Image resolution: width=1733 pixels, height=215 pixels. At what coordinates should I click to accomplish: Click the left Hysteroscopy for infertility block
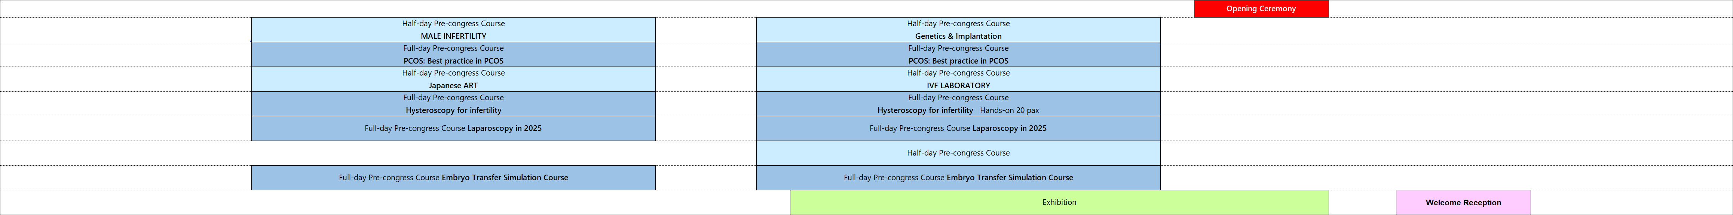tap(453, 104)
